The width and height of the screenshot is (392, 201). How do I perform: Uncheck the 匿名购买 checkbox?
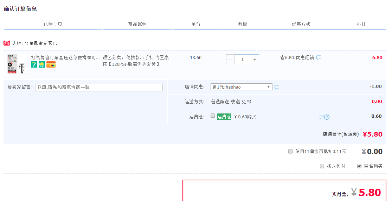[359, 166]
